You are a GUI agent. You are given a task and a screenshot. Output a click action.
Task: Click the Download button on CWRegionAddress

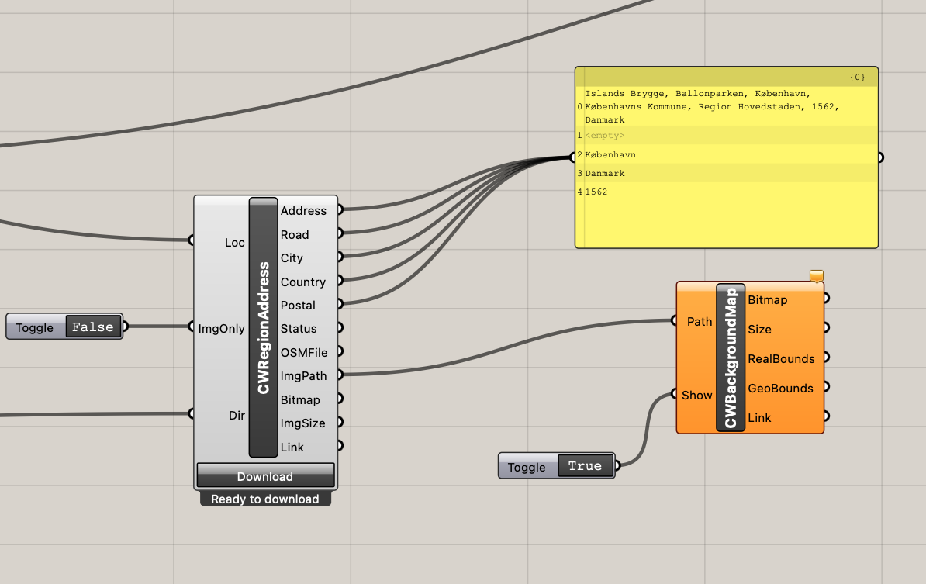[265, 475]
